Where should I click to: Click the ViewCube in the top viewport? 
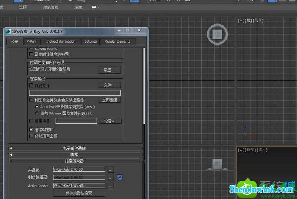coord(217,35)
